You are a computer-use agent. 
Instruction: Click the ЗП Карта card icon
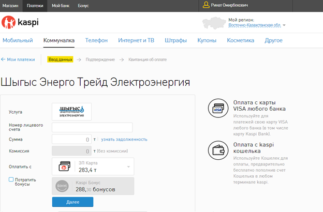coord(65,166)
